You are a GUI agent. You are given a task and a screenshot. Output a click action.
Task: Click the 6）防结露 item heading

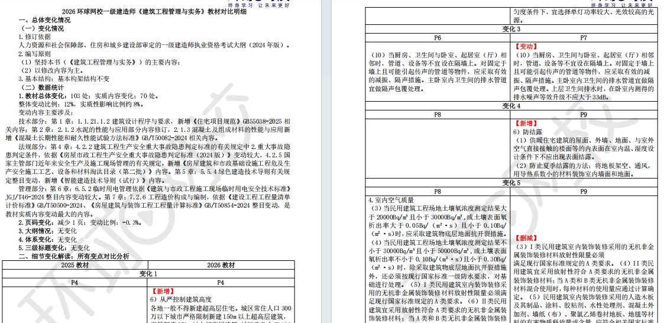tap(529, 132)
